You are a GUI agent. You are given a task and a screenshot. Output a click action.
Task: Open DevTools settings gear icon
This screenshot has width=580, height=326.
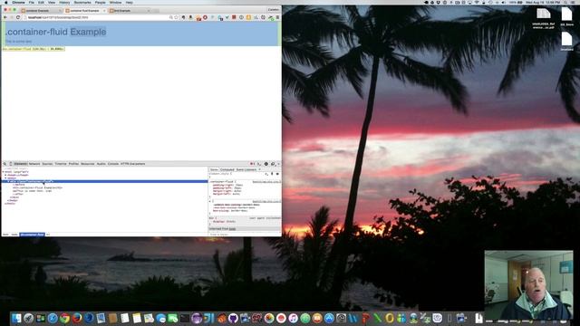coord(266,164)
